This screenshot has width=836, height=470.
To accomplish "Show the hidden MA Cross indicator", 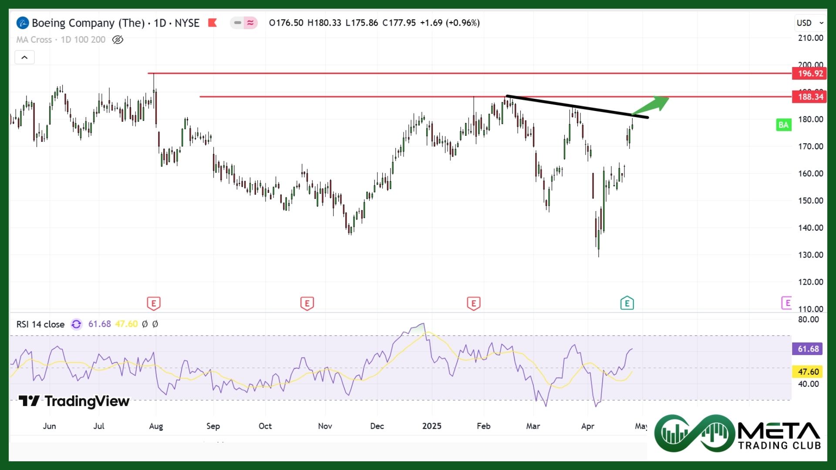I will coord(118,40).
